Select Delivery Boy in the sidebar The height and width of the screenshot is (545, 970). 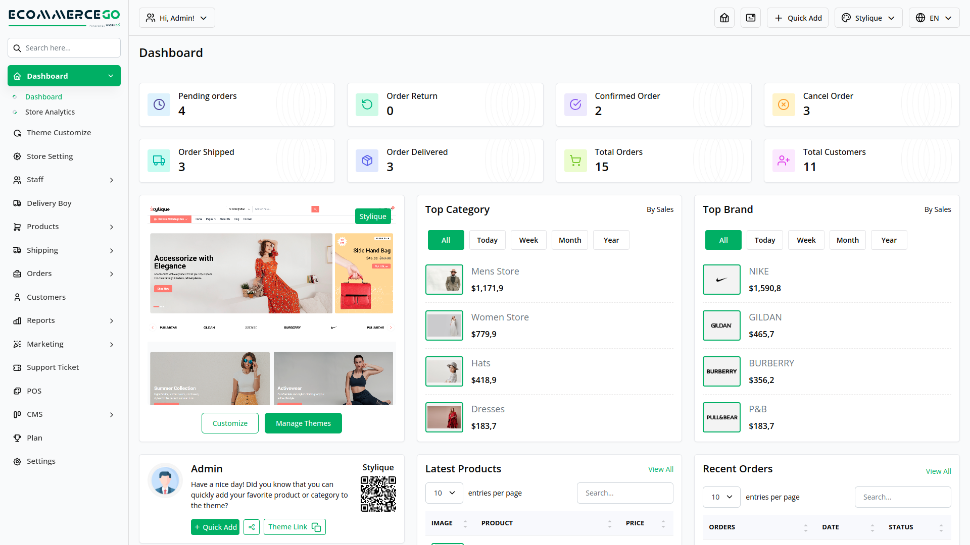pyautogui.click(x=49, y=203)
